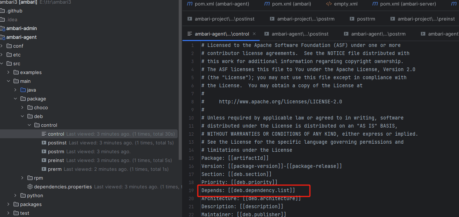
Task: Switch to ambari-agent postrm tab
Action: [x=374, y=34]
